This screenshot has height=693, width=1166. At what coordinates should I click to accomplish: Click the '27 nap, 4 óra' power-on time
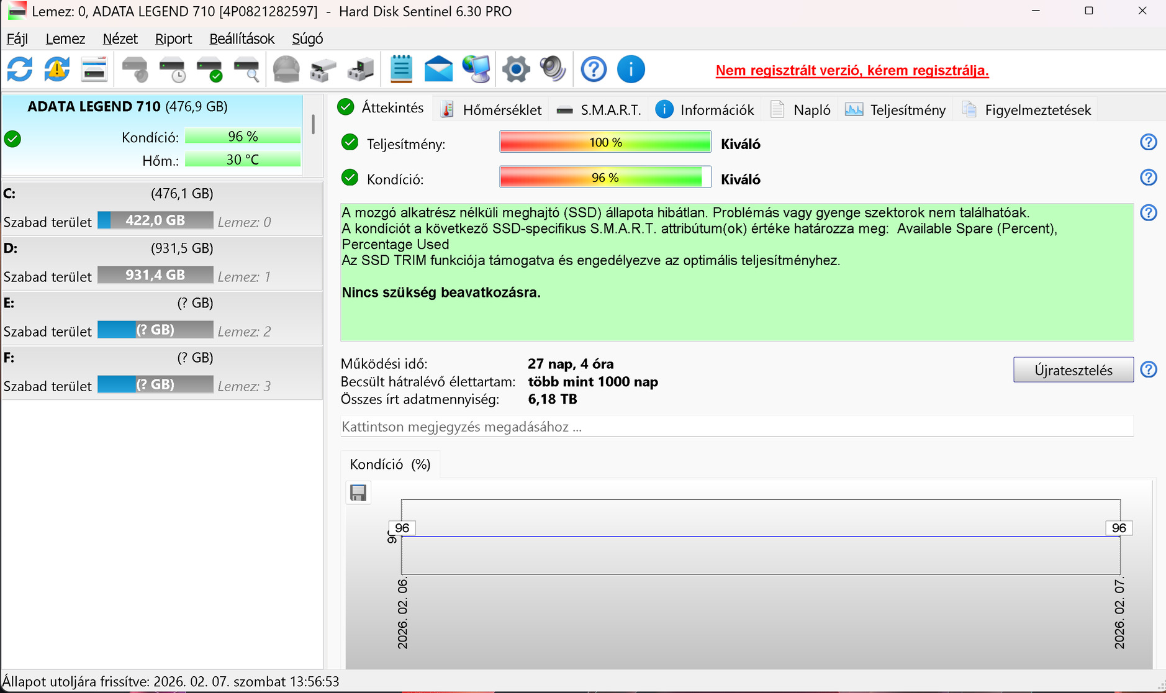point(571,364)
